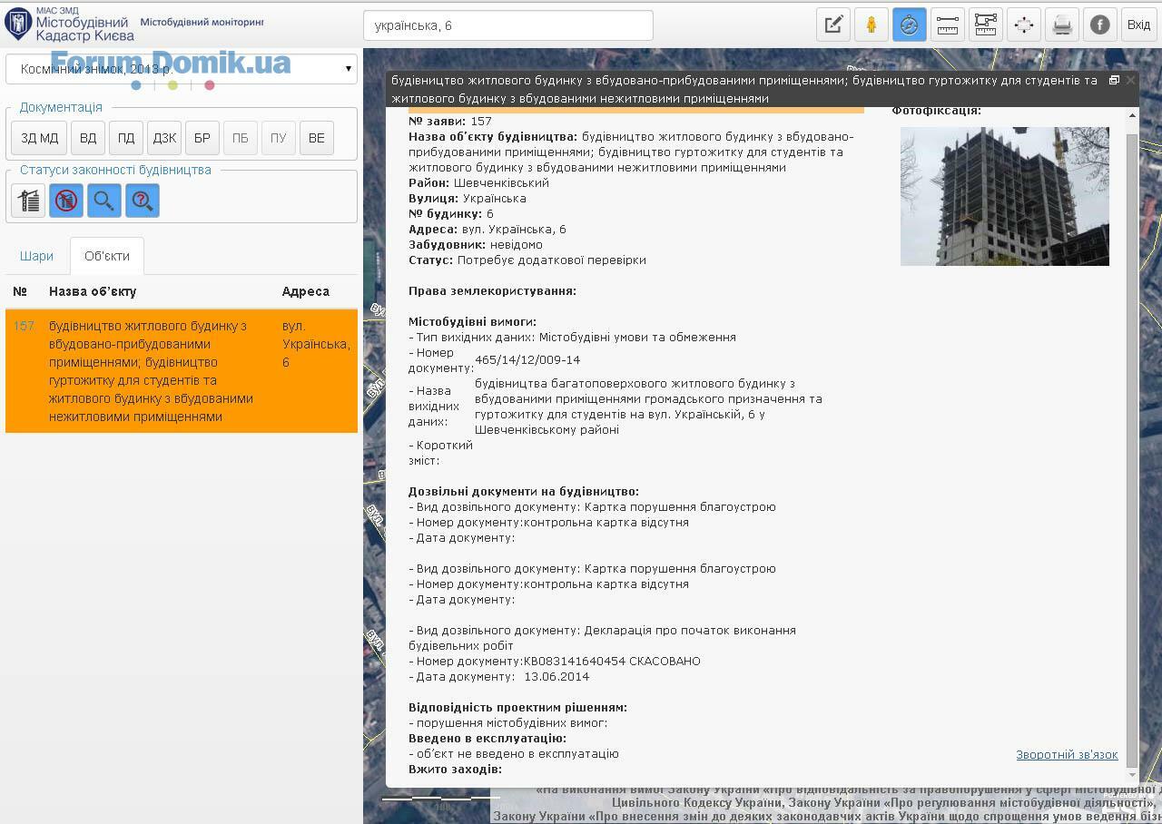Image resolution: width=1162 pixels, height=824 pixels.
Task: Open the construction site photo thumbnail
Action: point(1005,196)
